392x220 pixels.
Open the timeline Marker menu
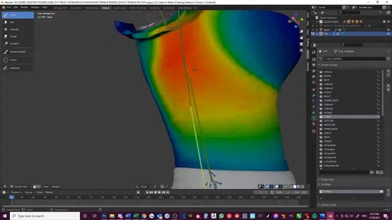point(49,193)
